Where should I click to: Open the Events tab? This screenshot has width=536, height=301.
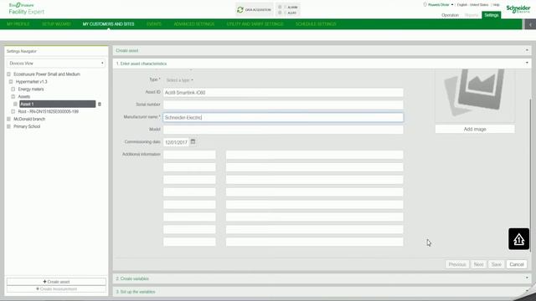click(154, 24)
